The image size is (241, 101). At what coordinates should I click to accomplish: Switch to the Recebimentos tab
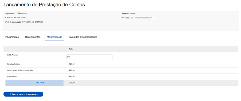[x=33, y=37]
